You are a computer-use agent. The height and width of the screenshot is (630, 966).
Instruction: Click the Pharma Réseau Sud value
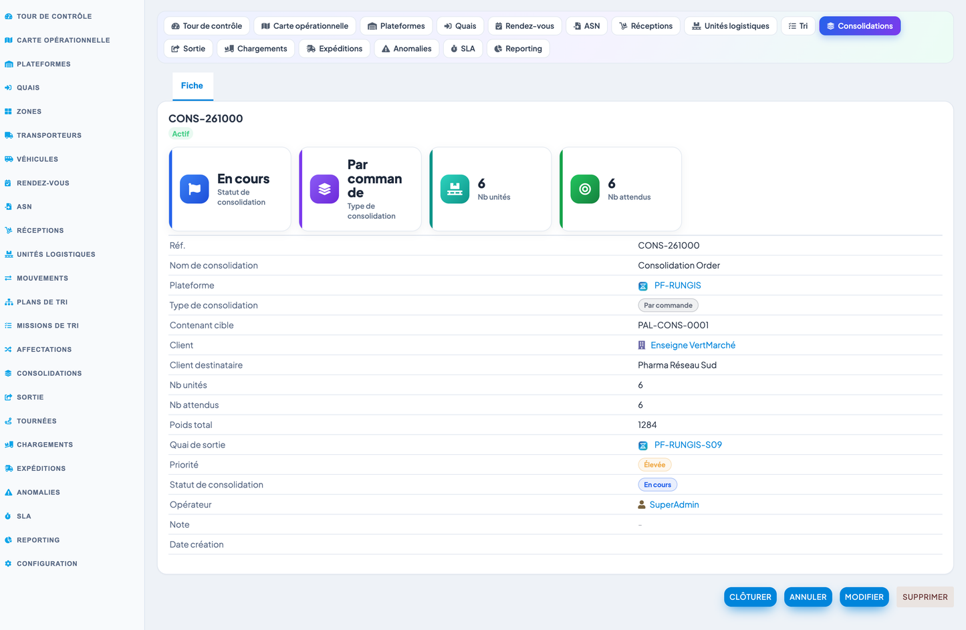[677, 365]
